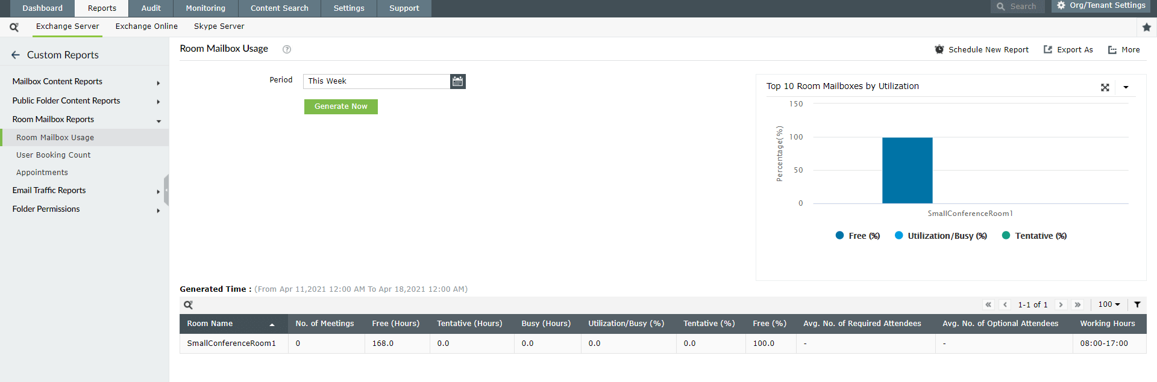Select the Reports tab
The width and height of the screenshot is (1157, 382).
point(102,8)
